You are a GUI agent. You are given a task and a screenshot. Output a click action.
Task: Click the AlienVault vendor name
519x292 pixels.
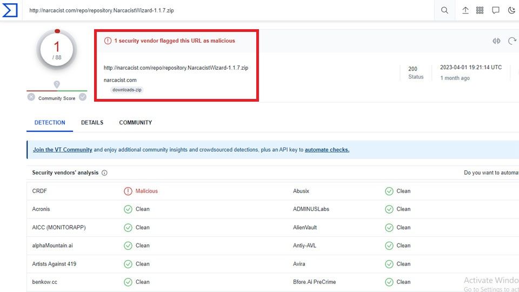[305, 228]
